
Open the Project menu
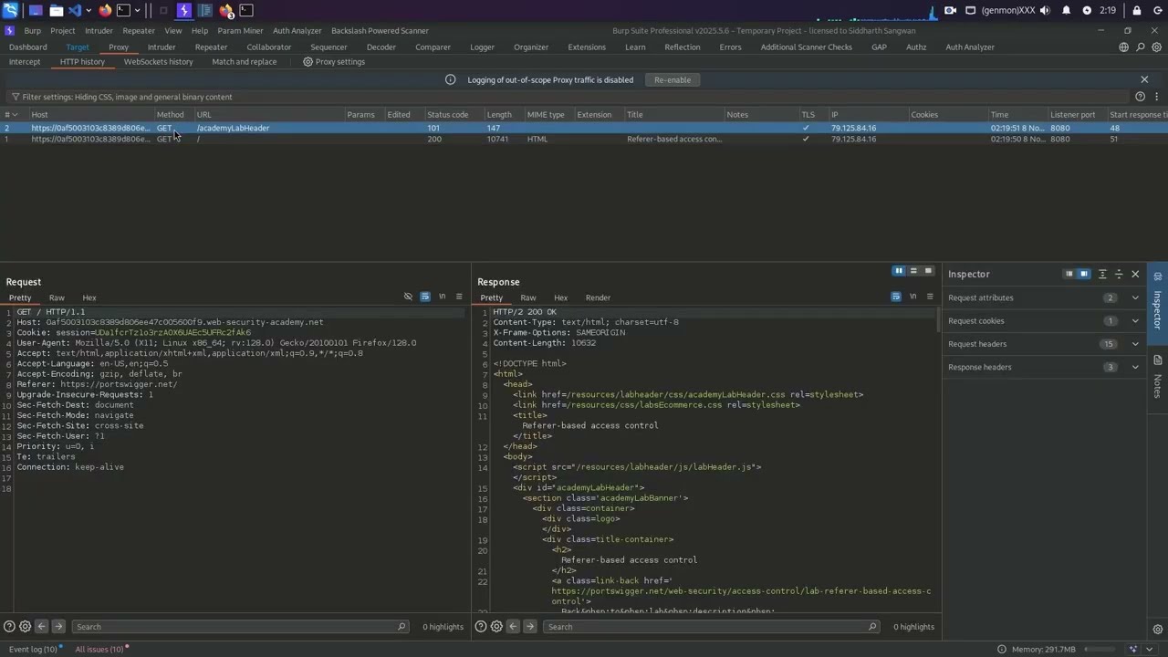coord(63,31)
